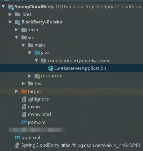This screenshot has height=151, width=143.
Task: Click the src folder icon
Action: (24, 38)
